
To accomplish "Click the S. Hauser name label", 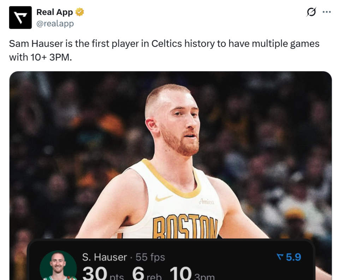I will point(105,257).
